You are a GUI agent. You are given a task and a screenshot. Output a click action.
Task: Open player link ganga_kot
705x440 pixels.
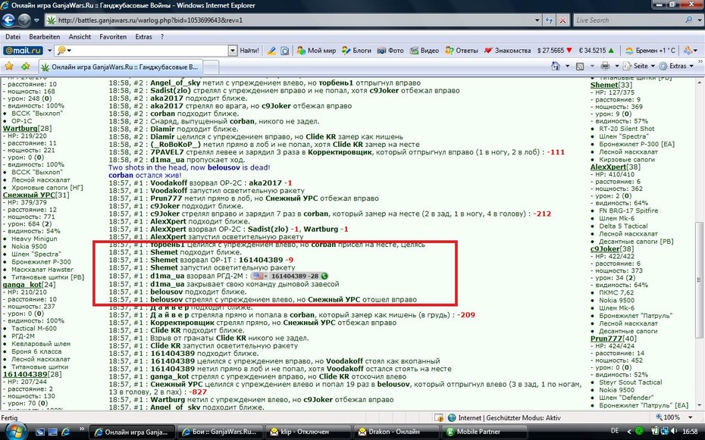pyautogui.click(x=22, y=285)
